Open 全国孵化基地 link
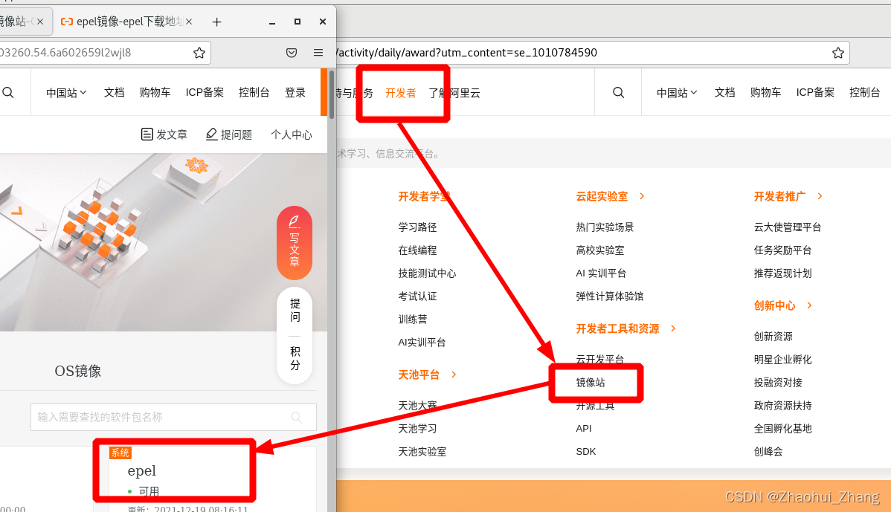Image resolution: width=891 pixels, height=512 pixels. pyautogui.click(x=782, y=429)
